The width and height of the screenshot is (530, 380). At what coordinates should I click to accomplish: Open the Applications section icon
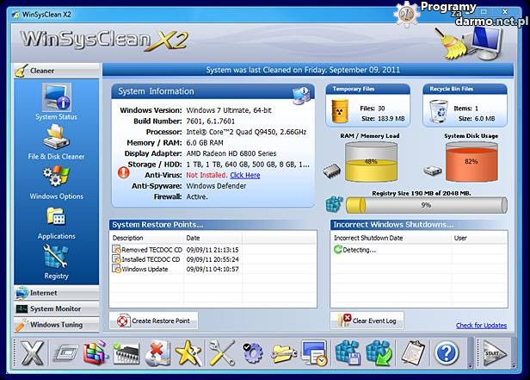point(56,221)
